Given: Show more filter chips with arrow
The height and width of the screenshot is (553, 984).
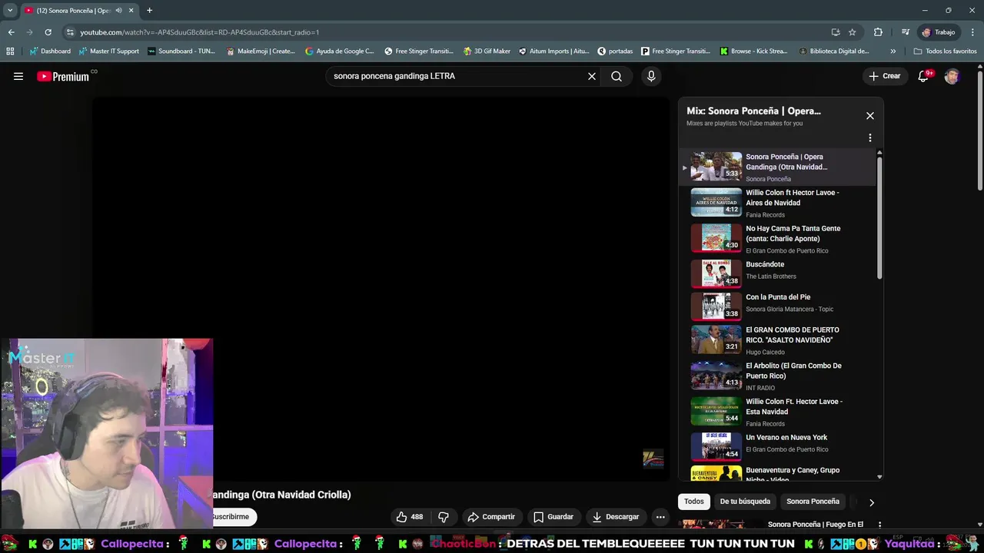Looking at the screenshot, I should [x=871, y=502].
